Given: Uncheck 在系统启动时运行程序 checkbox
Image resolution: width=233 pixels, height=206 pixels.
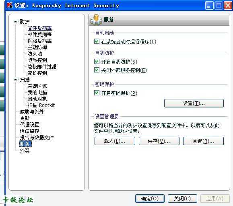Looking at the screenshot, I should click(97, 41).
